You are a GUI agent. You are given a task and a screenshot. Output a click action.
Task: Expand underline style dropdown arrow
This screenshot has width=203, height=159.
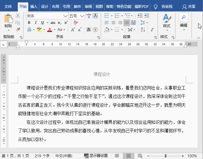click(x=47, y=23)
